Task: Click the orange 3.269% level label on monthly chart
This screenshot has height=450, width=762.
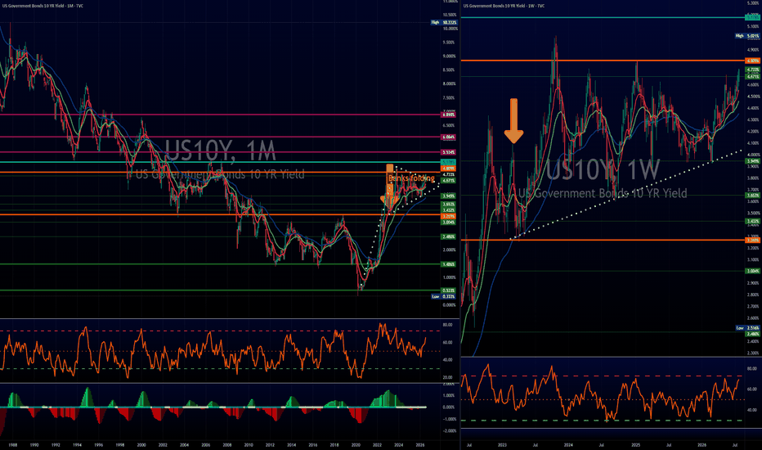Action: click(x=448, y=216)
